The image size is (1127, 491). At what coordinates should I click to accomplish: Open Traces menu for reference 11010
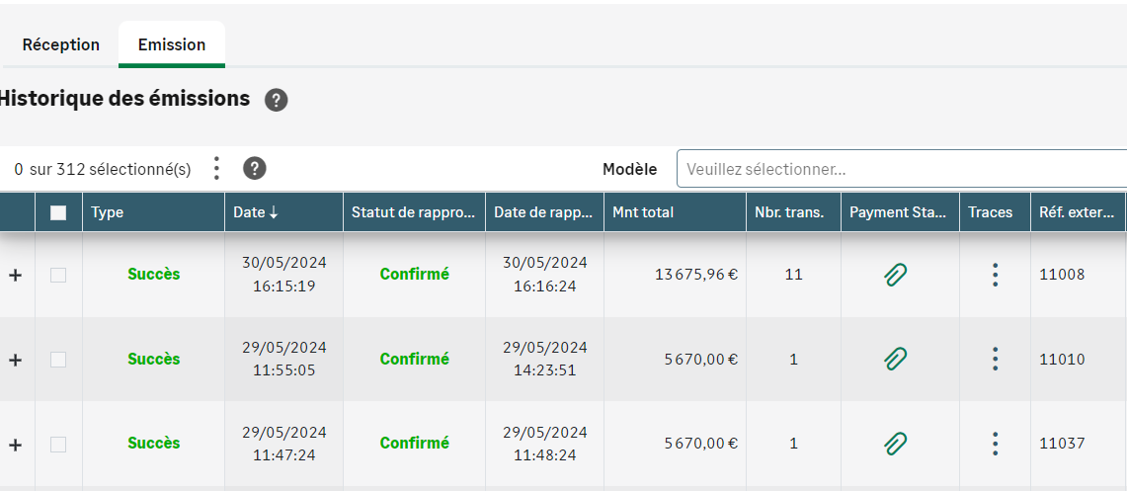pyautogui.click(x=995, y=359)
